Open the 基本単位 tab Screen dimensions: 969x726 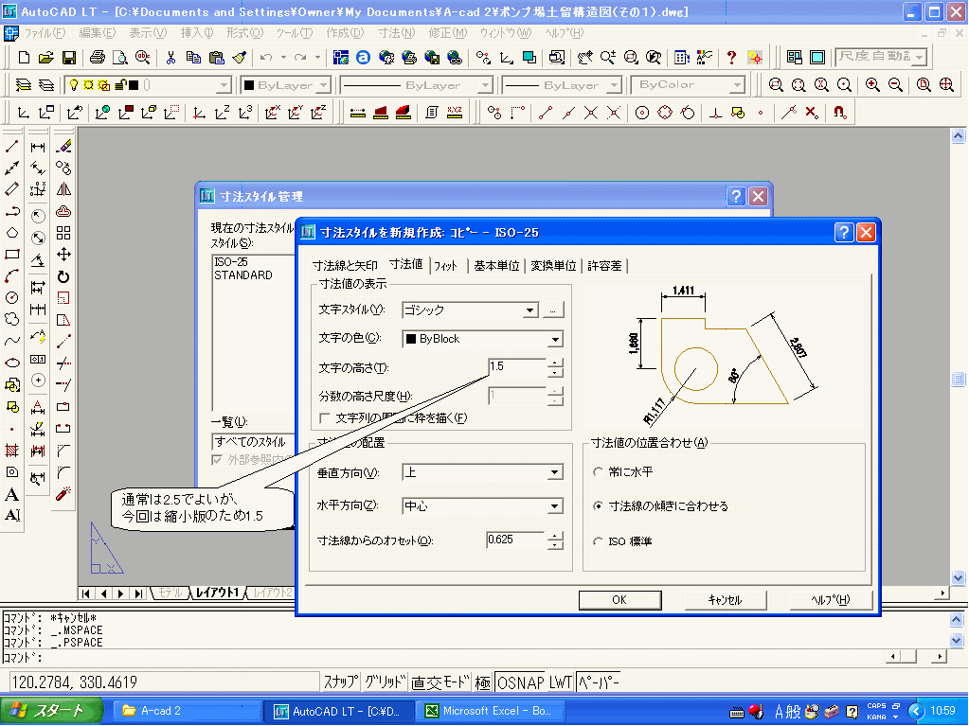pos(496,266)
